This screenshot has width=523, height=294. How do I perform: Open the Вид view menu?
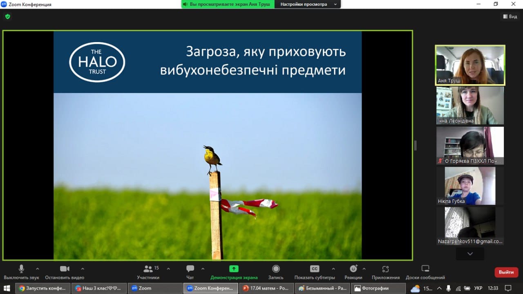pos(510,16)
